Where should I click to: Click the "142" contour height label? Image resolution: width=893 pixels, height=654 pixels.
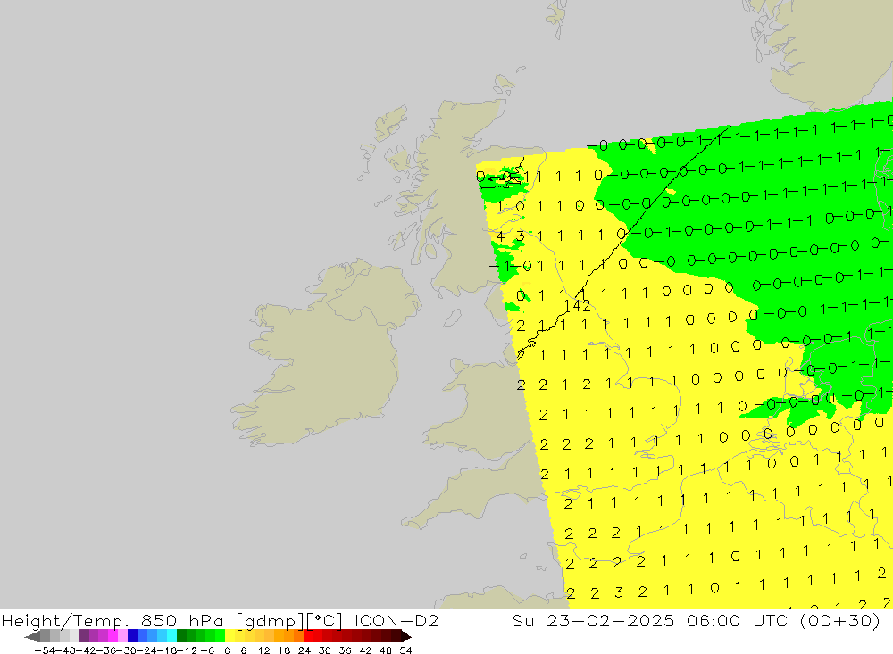pos(577,306)
